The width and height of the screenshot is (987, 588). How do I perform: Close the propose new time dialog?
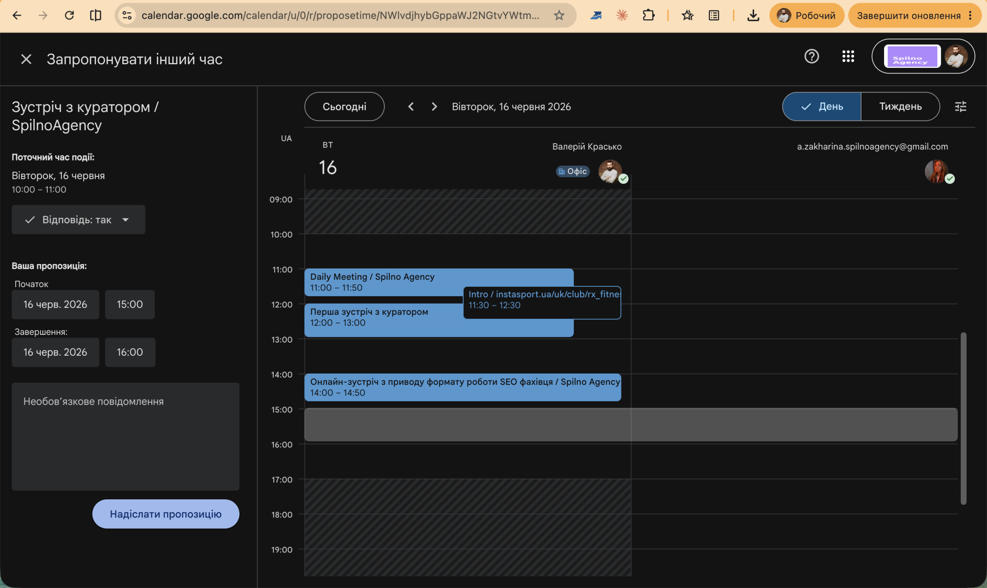(26, 59)
